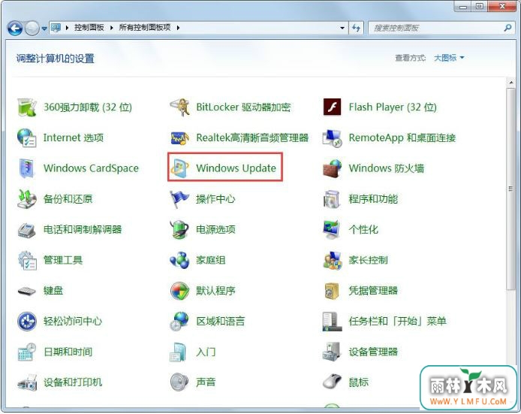The height and width of the screenshot is (414, 521).
Task: Open the Windows 防火墙 brick wall icon
Action: 333,168
